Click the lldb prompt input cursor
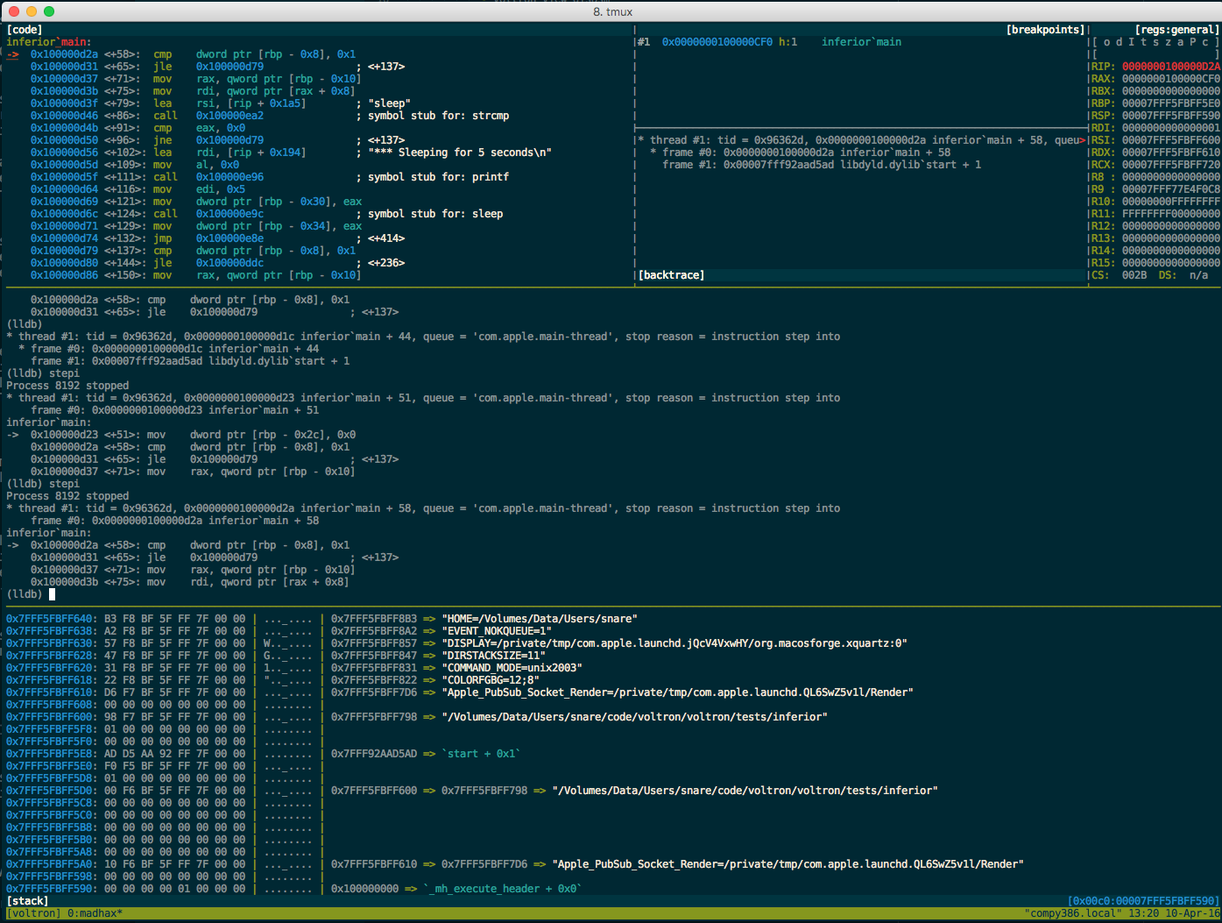 tap(53, 593)
